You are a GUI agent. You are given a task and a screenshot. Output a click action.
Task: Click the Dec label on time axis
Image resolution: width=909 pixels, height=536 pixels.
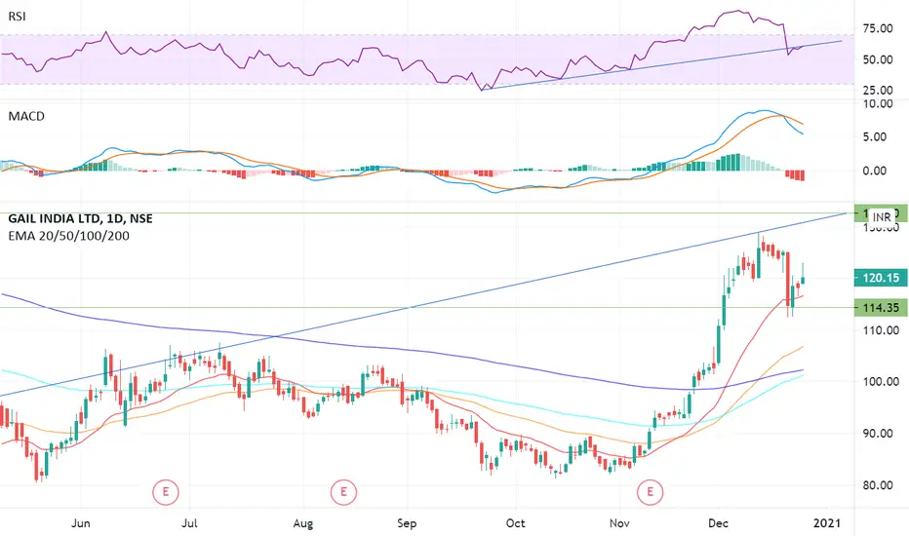point(718,523)
